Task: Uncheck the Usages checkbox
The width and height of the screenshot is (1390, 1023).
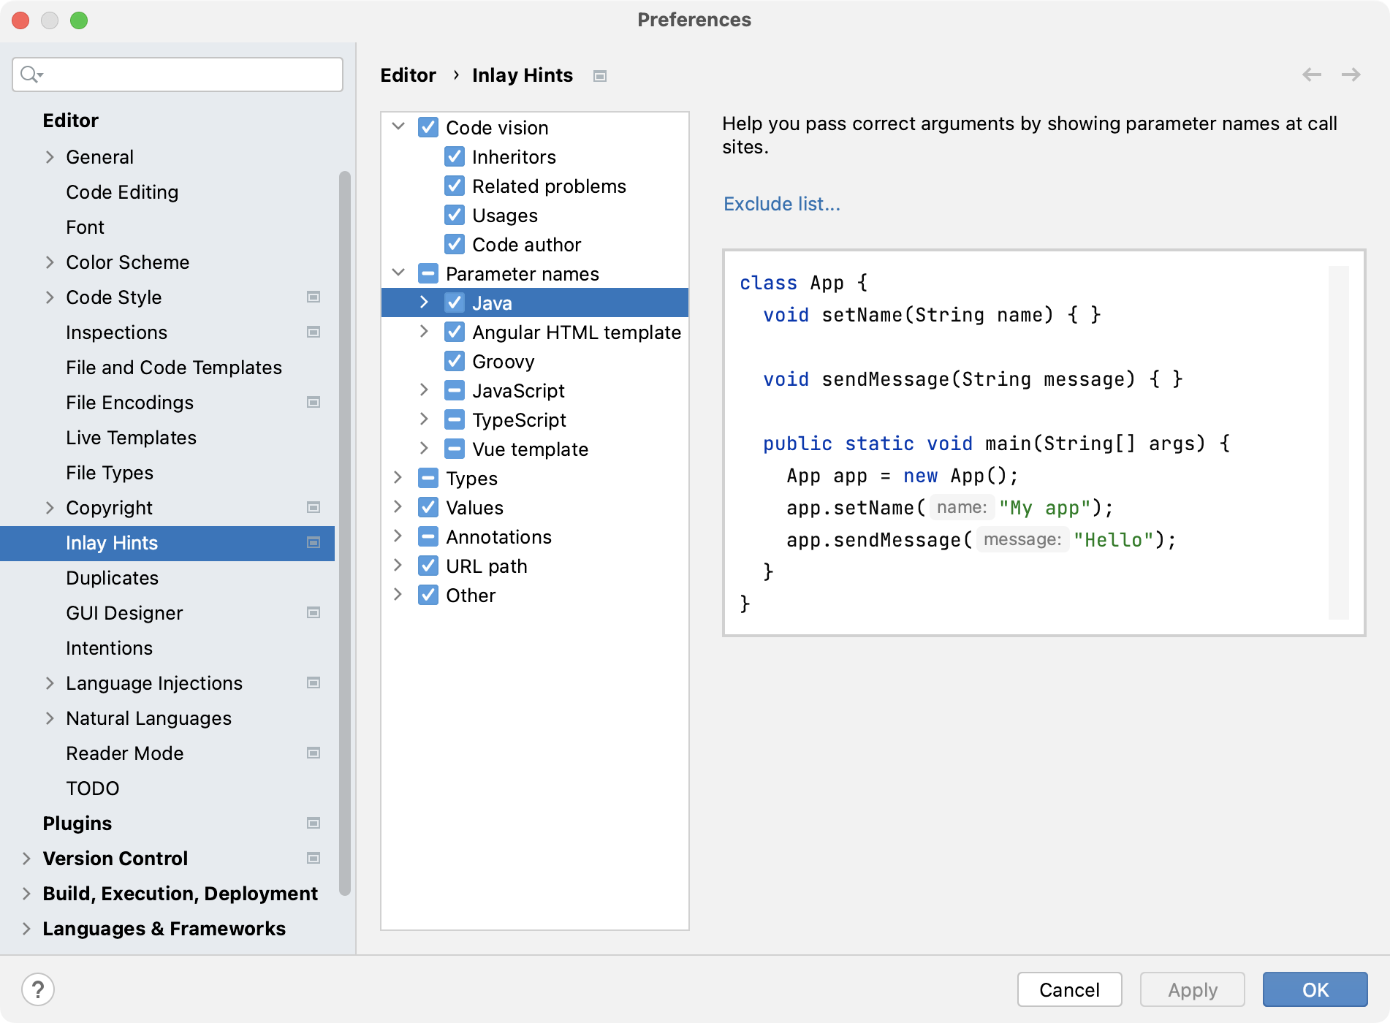Action: (455, 215)
